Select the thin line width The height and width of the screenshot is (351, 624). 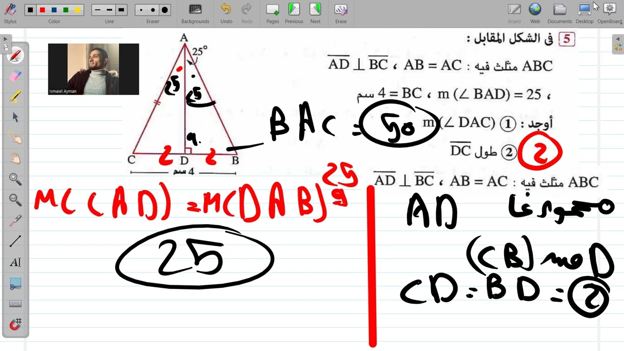98,10
